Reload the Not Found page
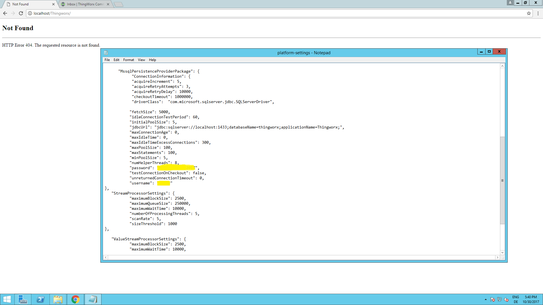Screen dimensions: 543x305 click(x=21, y=13)
